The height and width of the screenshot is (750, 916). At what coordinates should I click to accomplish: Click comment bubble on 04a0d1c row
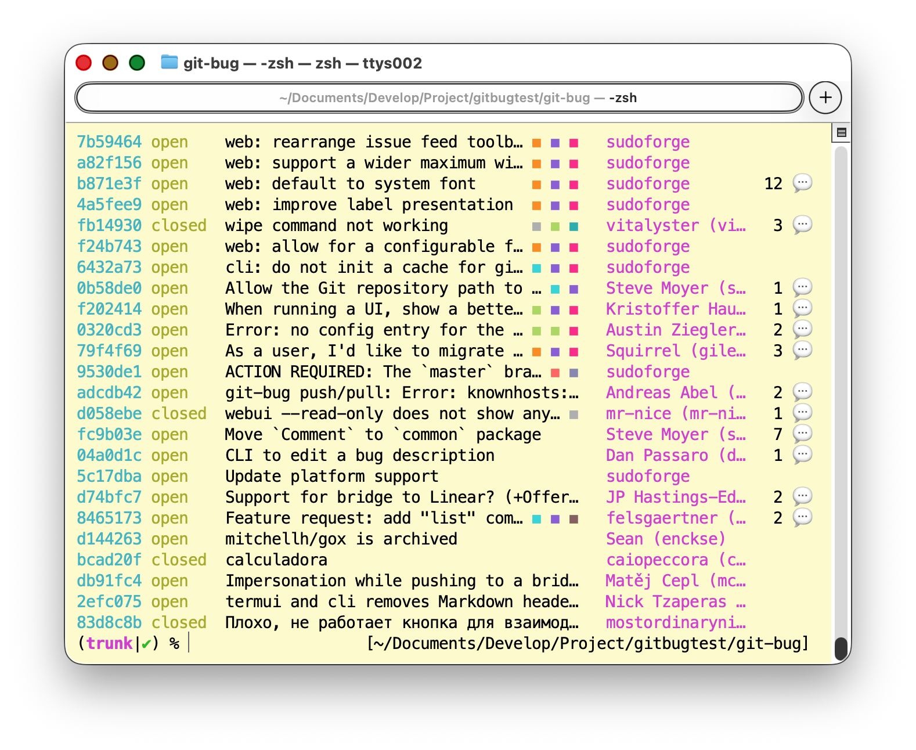[802, 455]
